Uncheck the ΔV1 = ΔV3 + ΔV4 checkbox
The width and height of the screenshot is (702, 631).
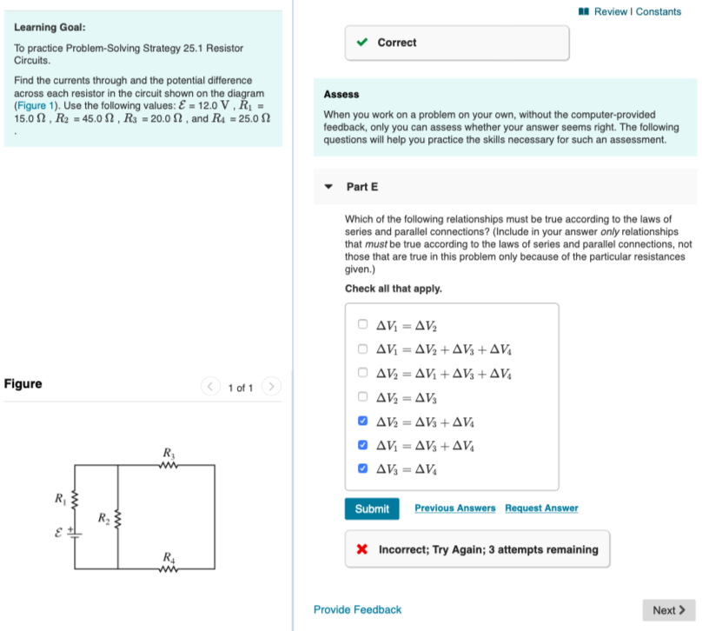point(362,444)
